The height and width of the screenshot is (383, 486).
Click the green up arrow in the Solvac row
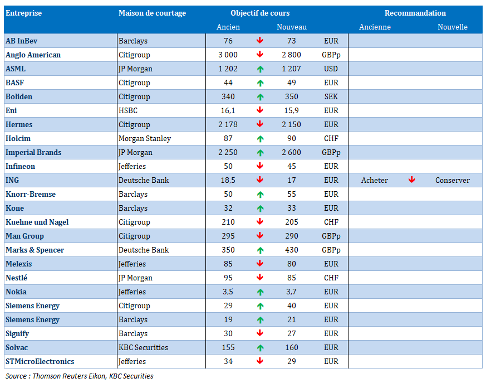pos(260,347)
